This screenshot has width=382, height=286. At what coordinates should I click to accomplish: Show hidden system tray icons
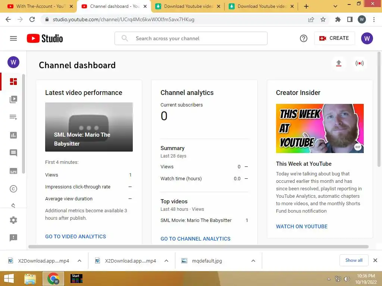tap(329, 279)
